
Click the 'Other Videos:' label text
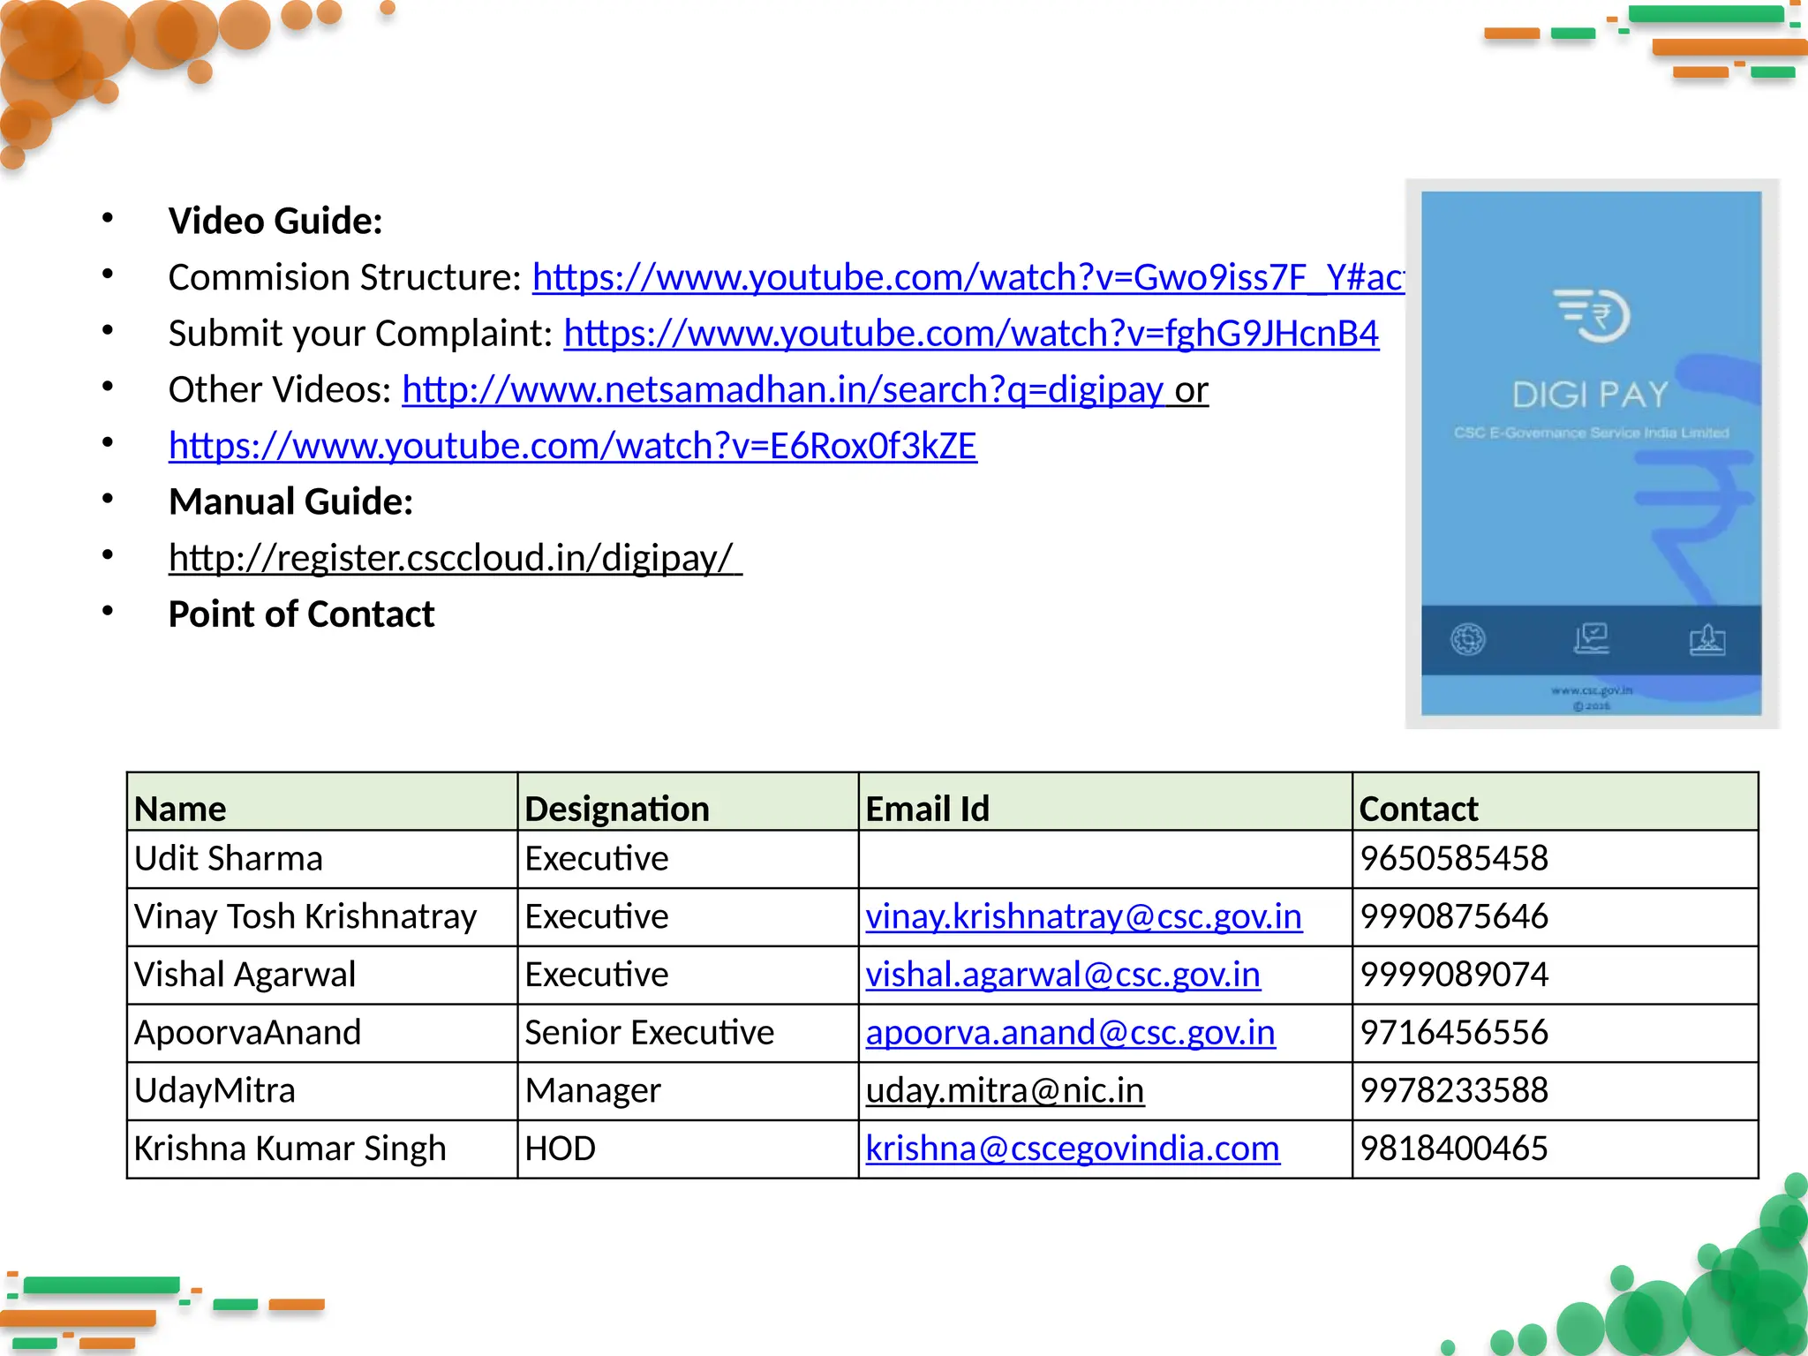(x=280, y=390)
